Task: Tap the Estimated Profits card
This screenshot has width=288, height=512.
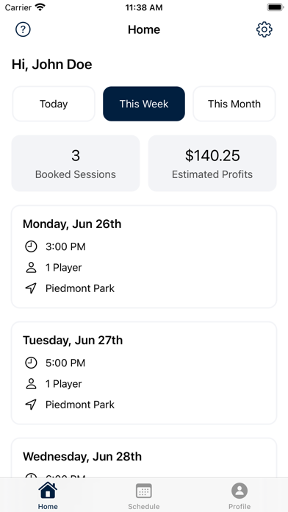Action: click(212, 163)
